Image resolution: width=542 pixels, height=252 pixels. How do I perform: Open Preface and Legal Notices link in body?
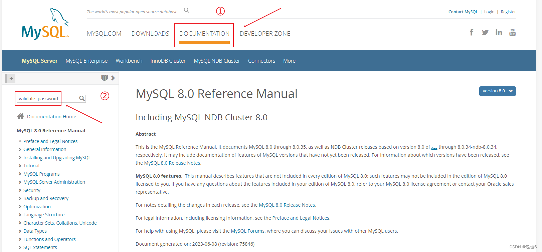[x=301, y=218]
